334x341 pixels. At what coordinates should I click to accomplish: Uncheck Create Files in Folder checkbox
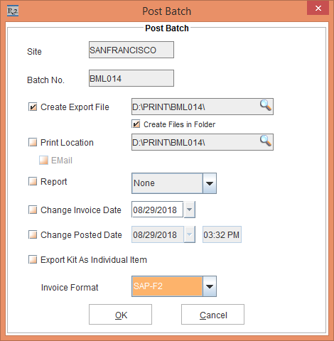(136, 124)
